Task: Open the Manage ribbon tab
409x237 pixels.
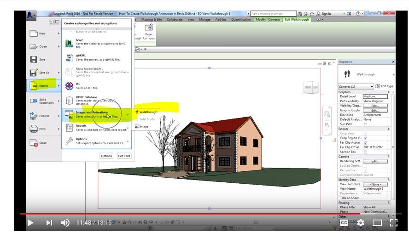Action: coord(204,19)
